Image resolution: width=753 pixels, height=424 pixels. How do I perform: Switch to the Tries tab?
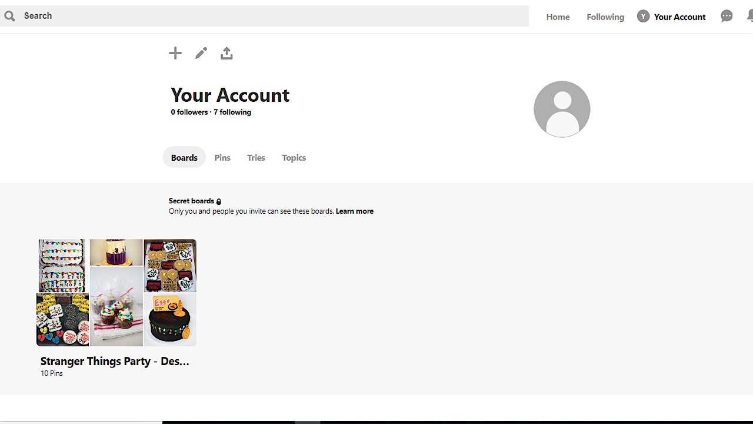[256, 157]
